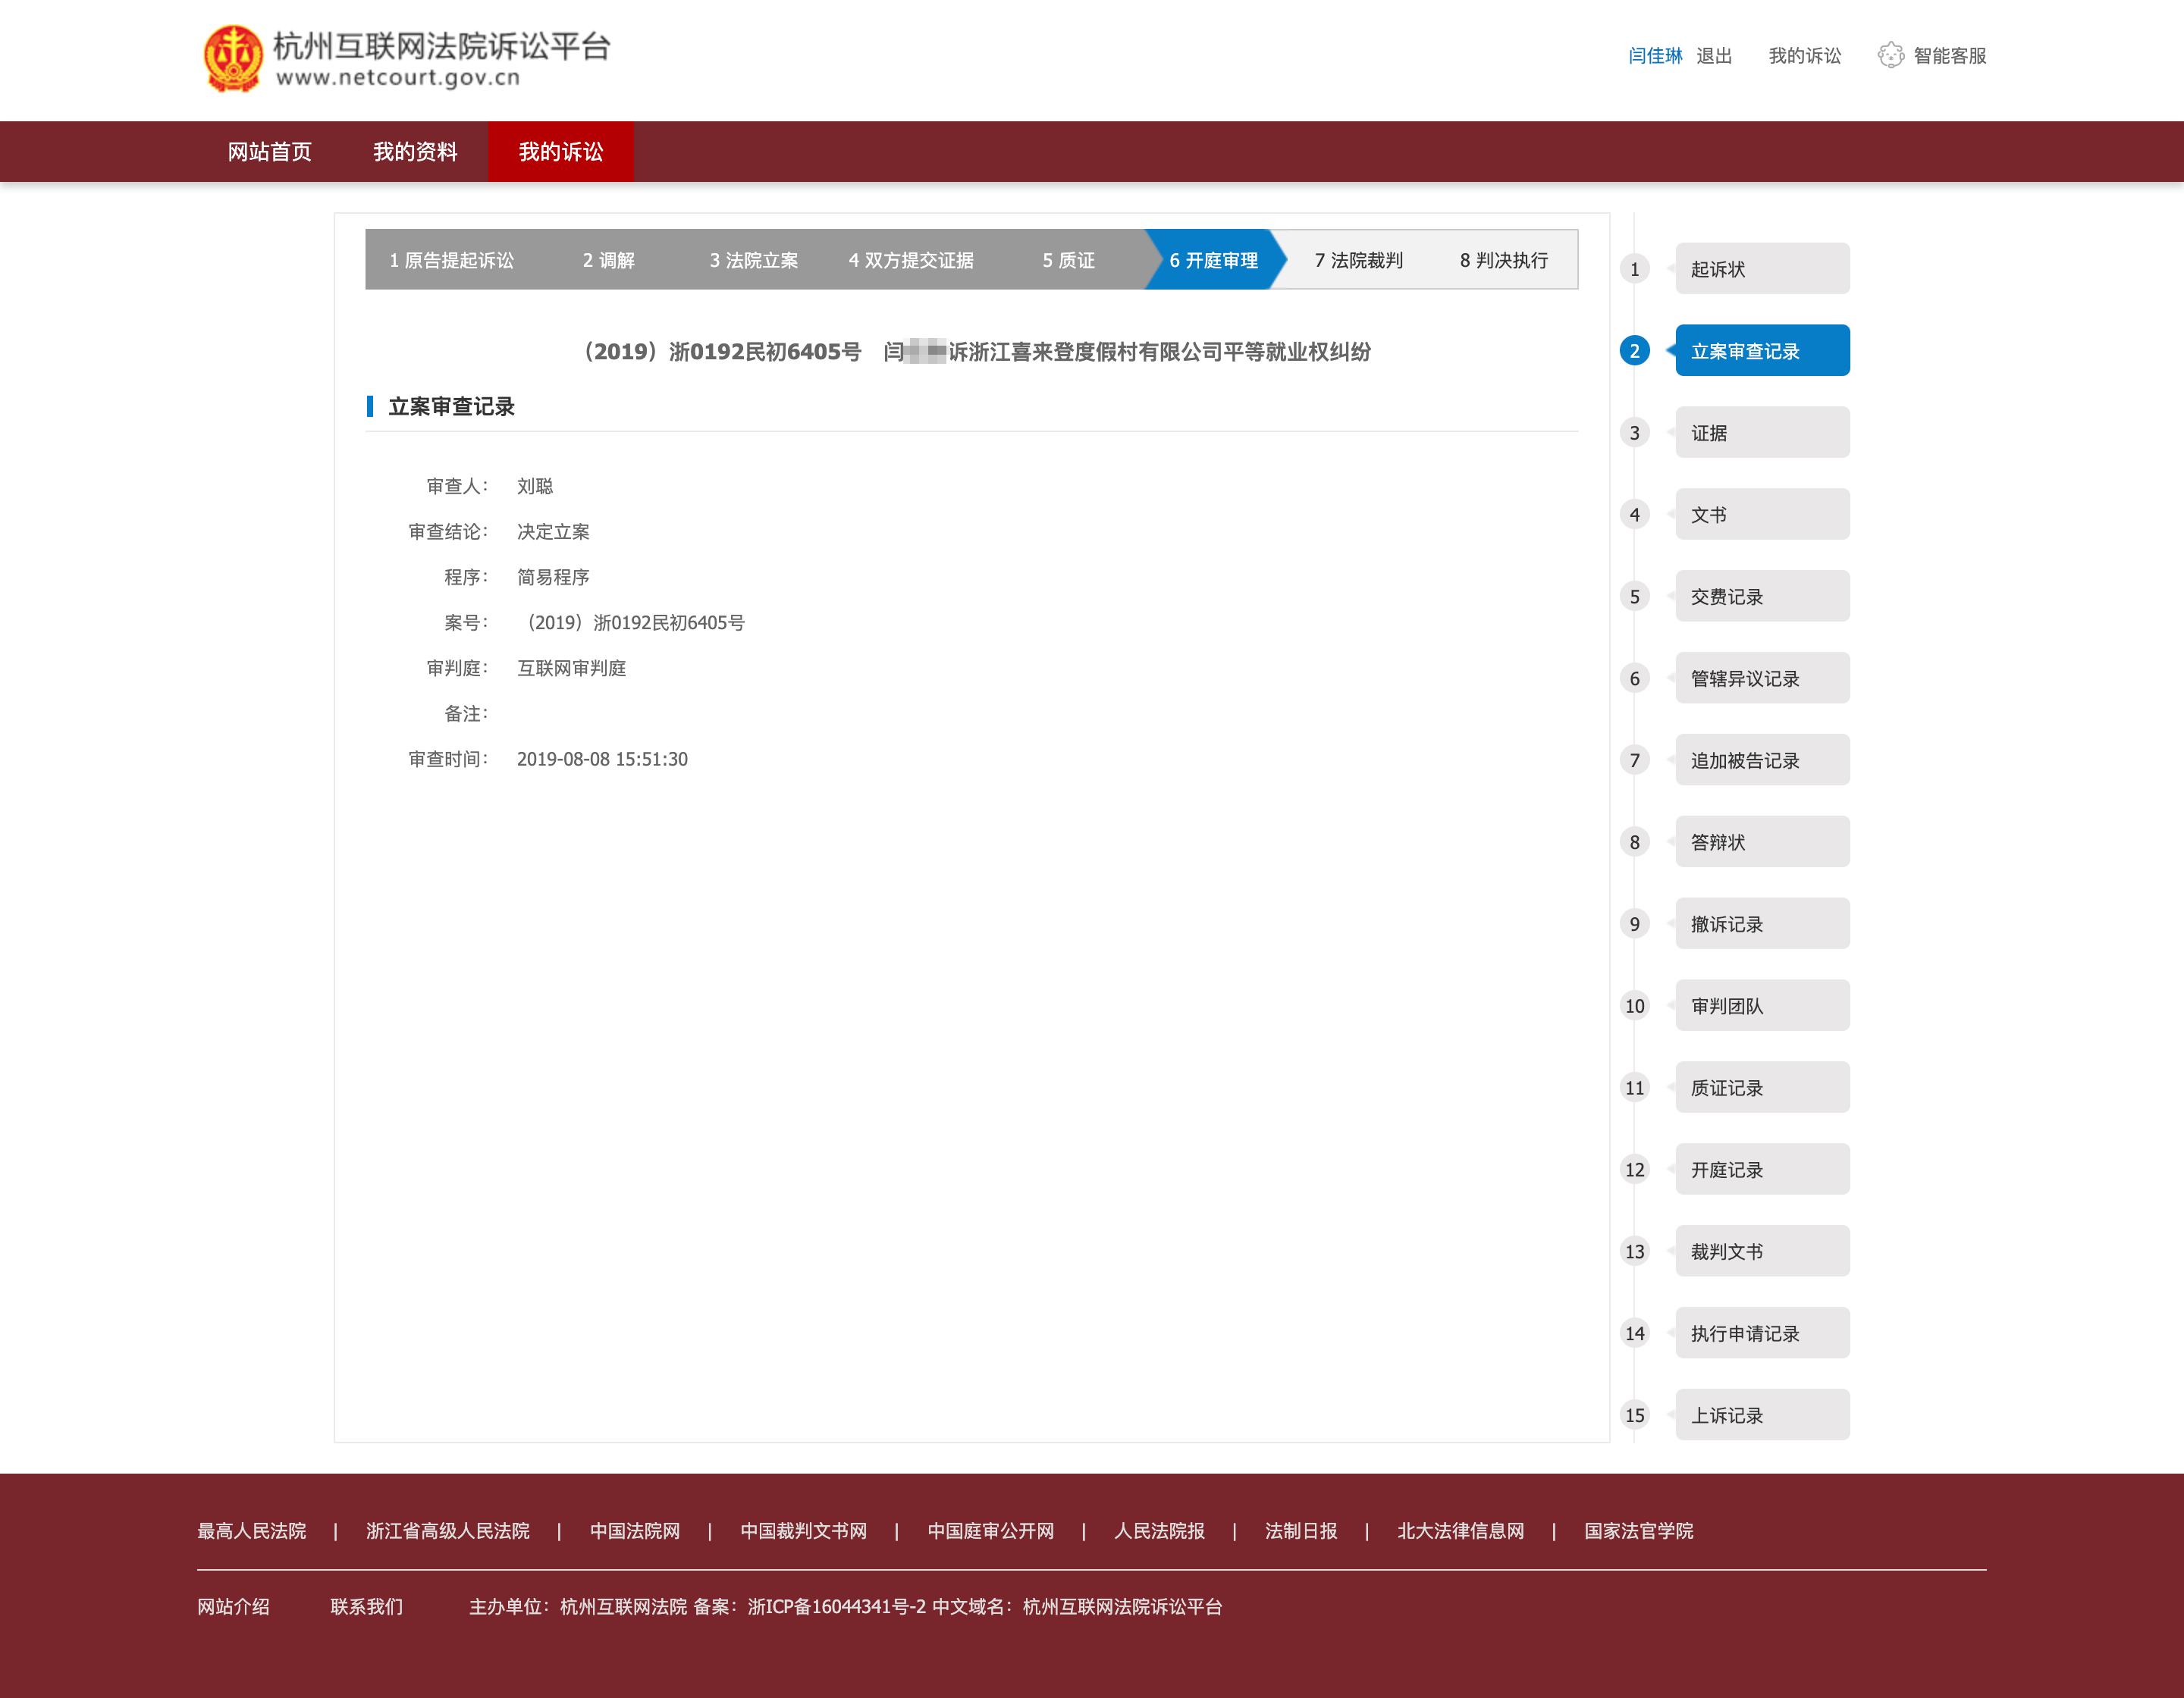Select step 7 法院裁判
This screenshot has width=2184, height=1698.
(x=1358, y=260)
